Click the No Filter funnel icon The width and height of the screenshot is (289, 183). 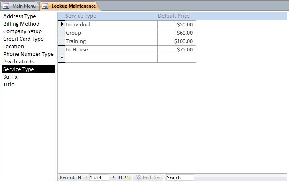tap(138, 177)
